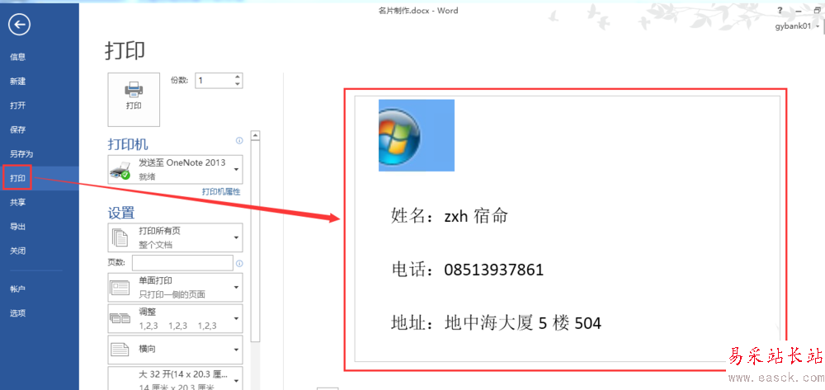Open the 单面打印 dropdown
The height and width of the screenshot is (390, 825).
click(x=175, y=287)
